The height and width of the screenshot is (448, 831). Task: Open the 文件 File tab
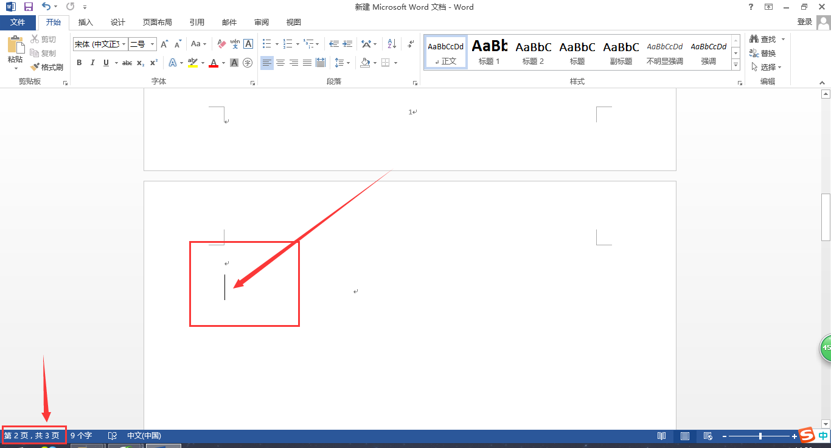point(18,22)
